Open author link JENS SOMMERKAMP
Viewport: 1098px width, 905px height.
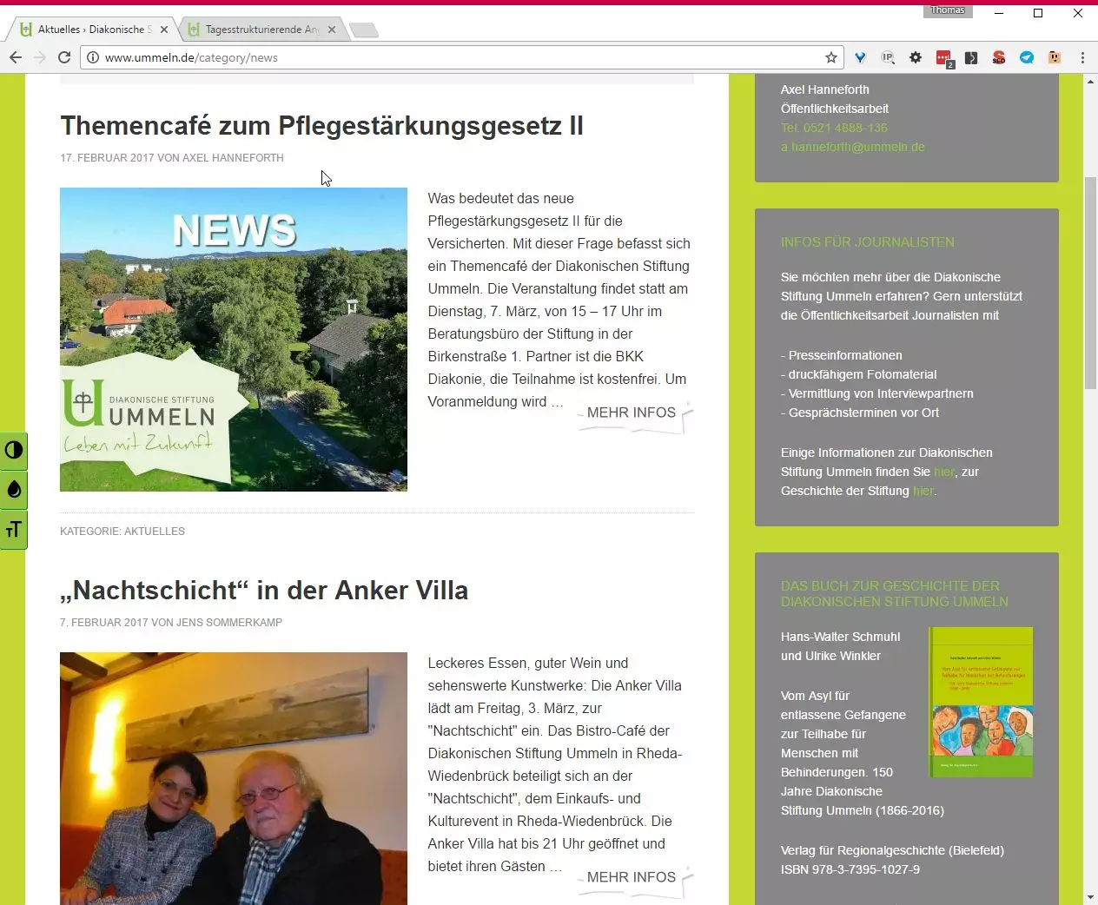(229, 623)
